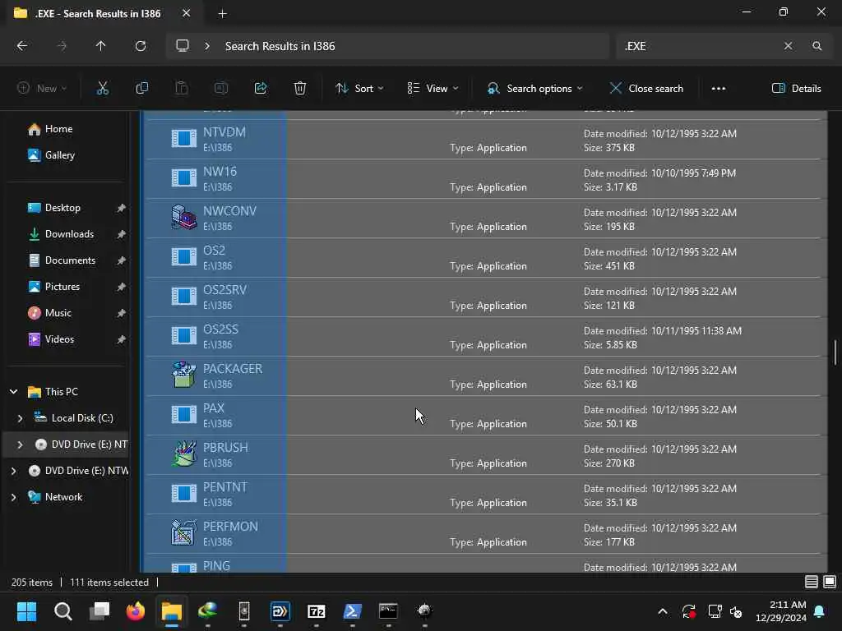Select the OS2SRV file row
This screenshot has width=842, height=631.
485,297
